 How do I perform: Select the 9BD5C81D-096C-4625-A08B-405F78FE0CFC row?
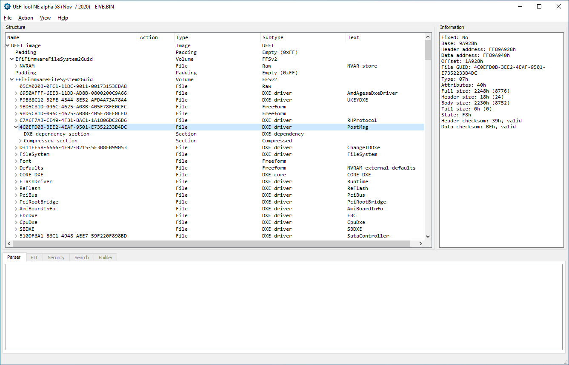click(x=215, y=107)
